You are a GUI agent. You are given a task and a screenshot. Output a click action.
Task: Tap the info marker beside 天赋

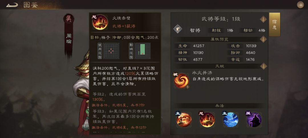pos(263,66)
